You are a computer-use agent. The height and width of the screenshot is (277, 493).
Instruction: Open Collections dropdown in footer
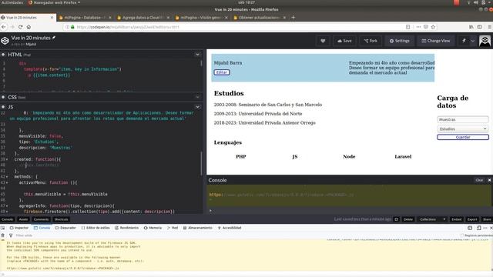(432, 219)
